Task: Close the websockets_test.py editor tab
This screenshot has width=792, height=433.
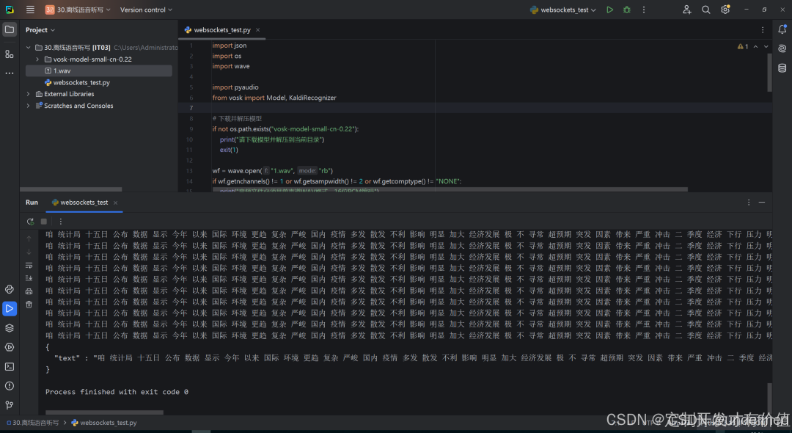Action: click(x=257, y=30)
